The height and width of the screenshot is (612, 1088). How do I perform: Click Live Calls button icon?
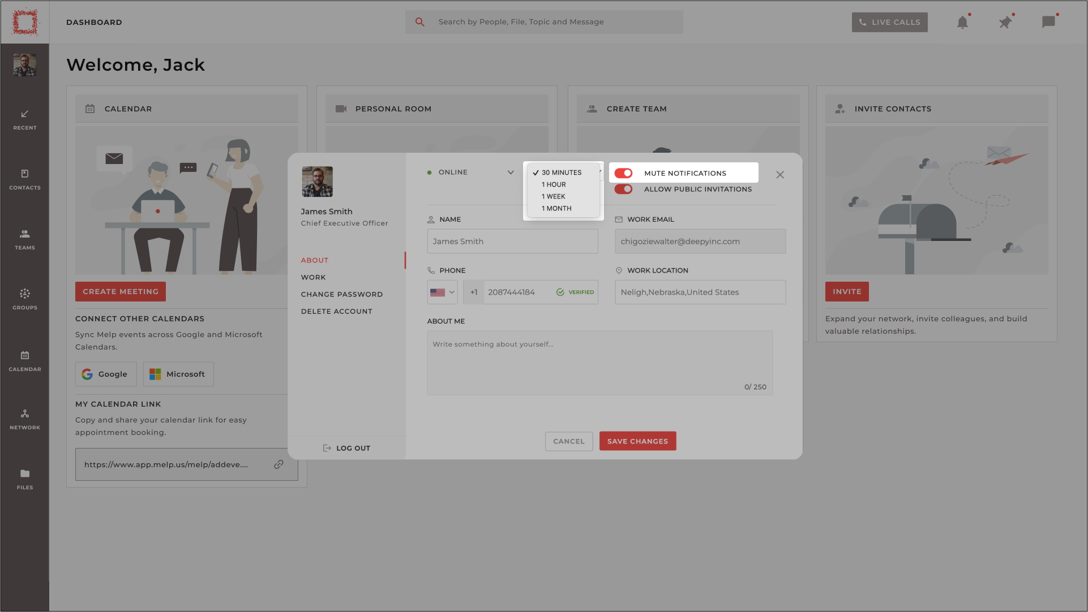click(862, 21)
